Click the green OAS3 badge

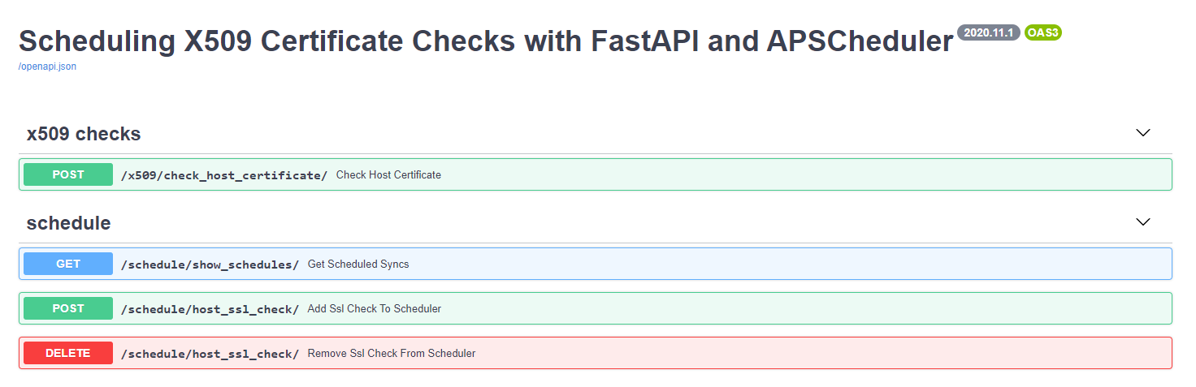pos(1043,32)
